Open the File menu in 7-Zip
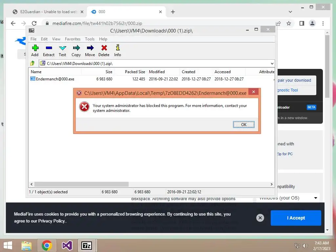The width and height of the screenshot is (336, 252). [x=33, y=39]
